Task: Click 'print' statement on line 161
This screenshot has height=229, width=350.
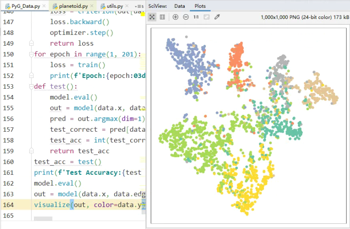Action: tap(87, 173)
